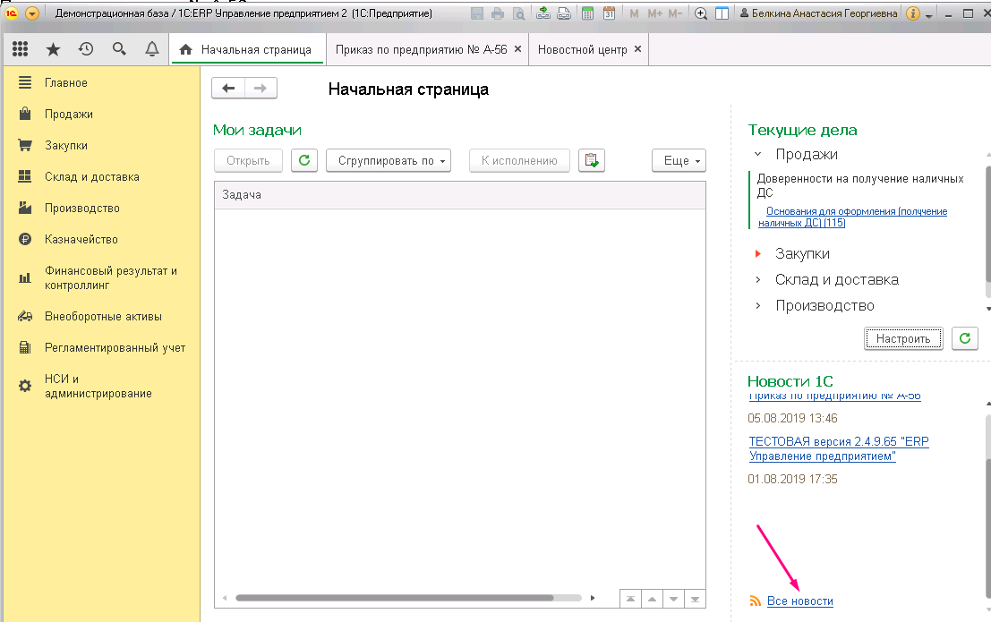Viewport: 991px width, 622px height.
Task: Click the Открыть button
Action: pyautogui.click(x=248, y=160)
